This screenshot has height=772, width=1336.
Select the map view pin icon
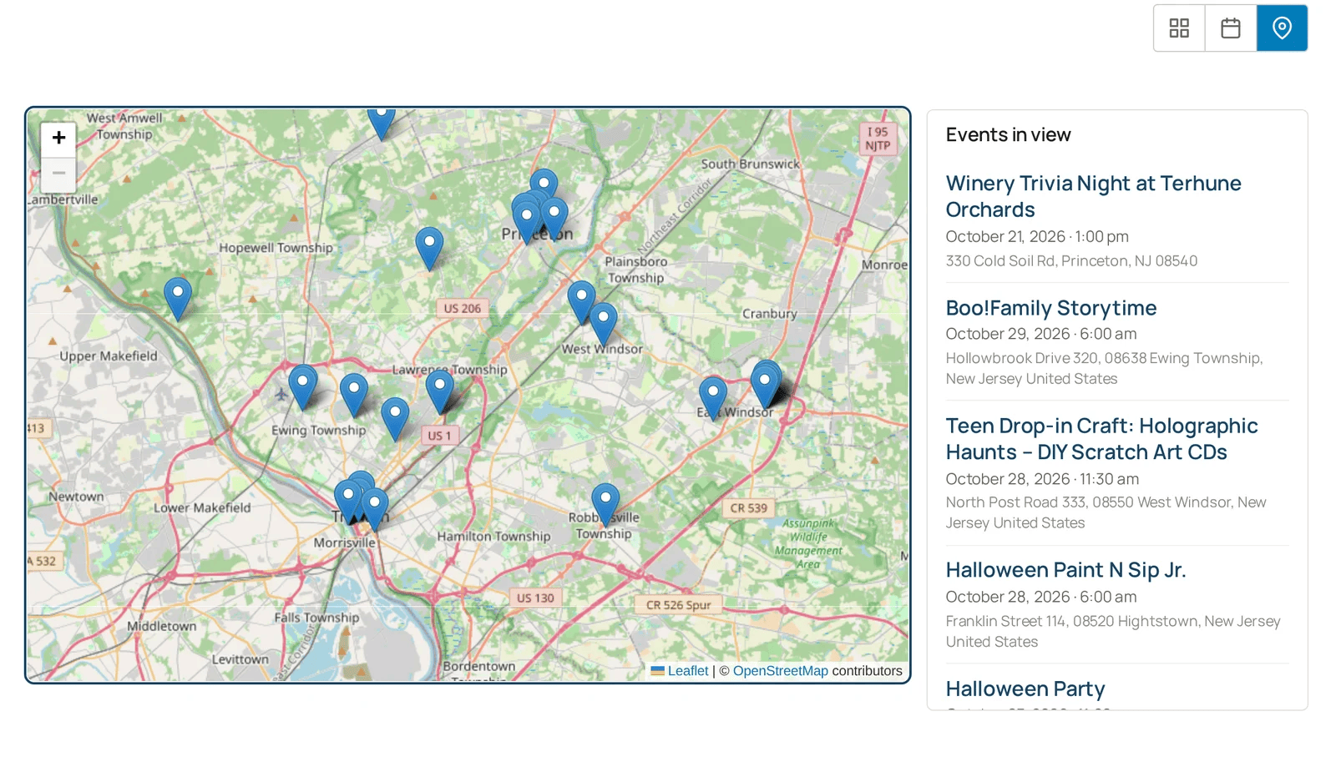coord(1282,28)
